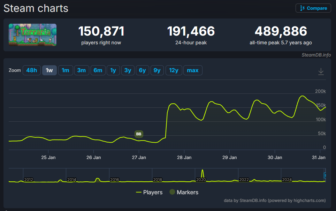The width and height of the screenshot is (336, 211).
Task: Toggle Markers visibility in the legend
Action: point(184,192)
